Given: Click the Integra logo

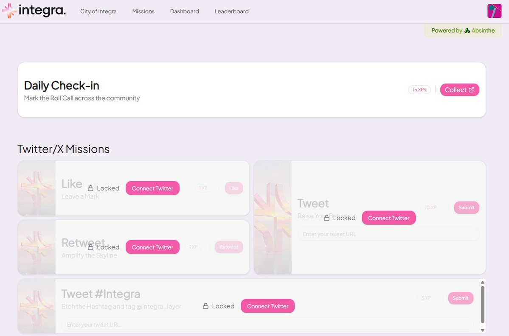Looking at the screenshot, I should (x=34, y=11).
